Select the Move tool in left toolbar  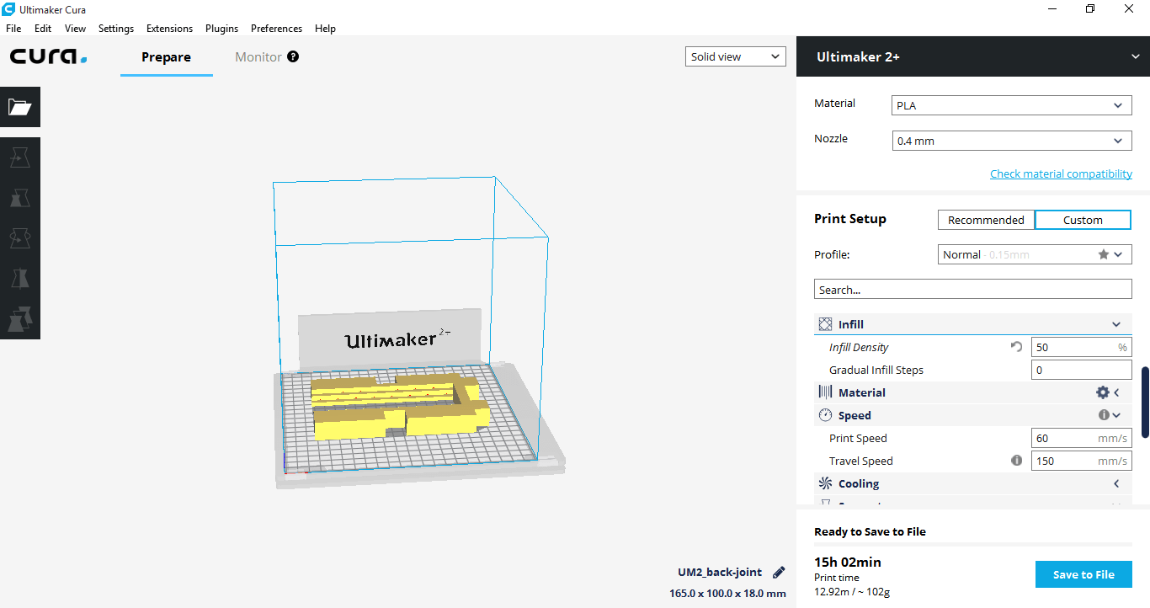pyautogui.click(x=19, y=157)
